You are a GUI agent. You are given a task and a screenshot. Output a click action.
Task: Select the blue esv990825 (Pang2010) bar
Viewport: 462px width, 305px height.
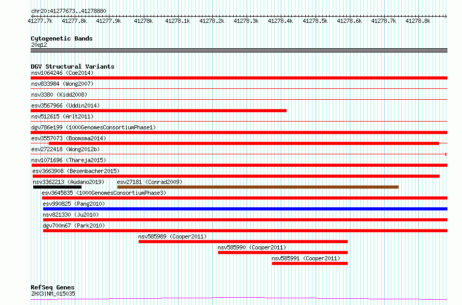(x=245, y=209)
